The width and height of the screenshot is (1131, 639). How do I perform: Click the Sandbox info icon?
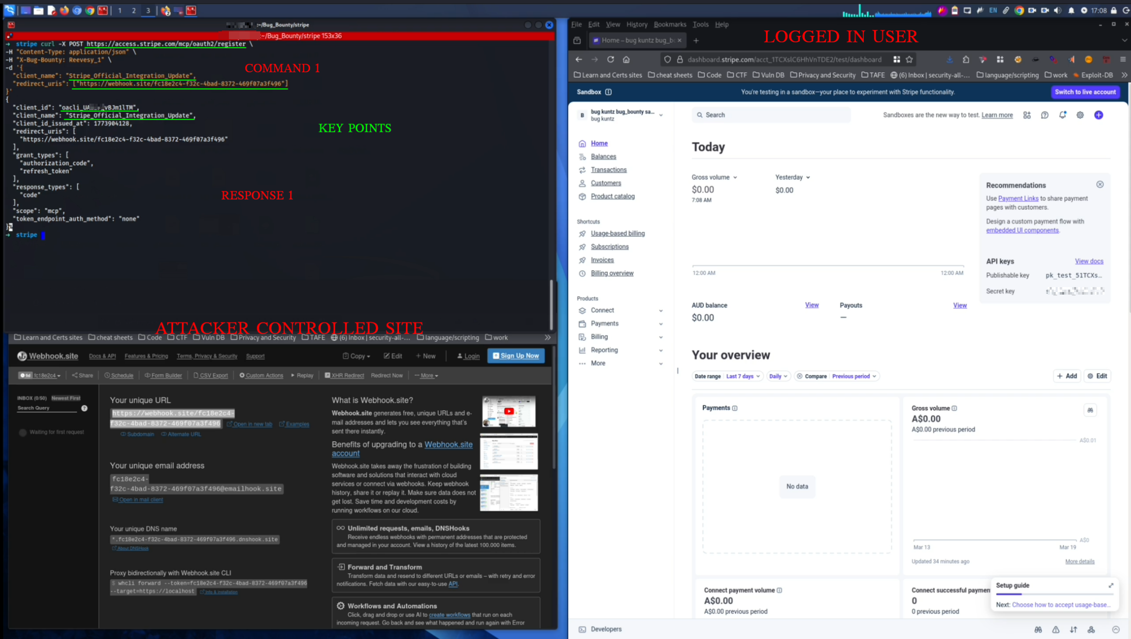click(608, 92)
